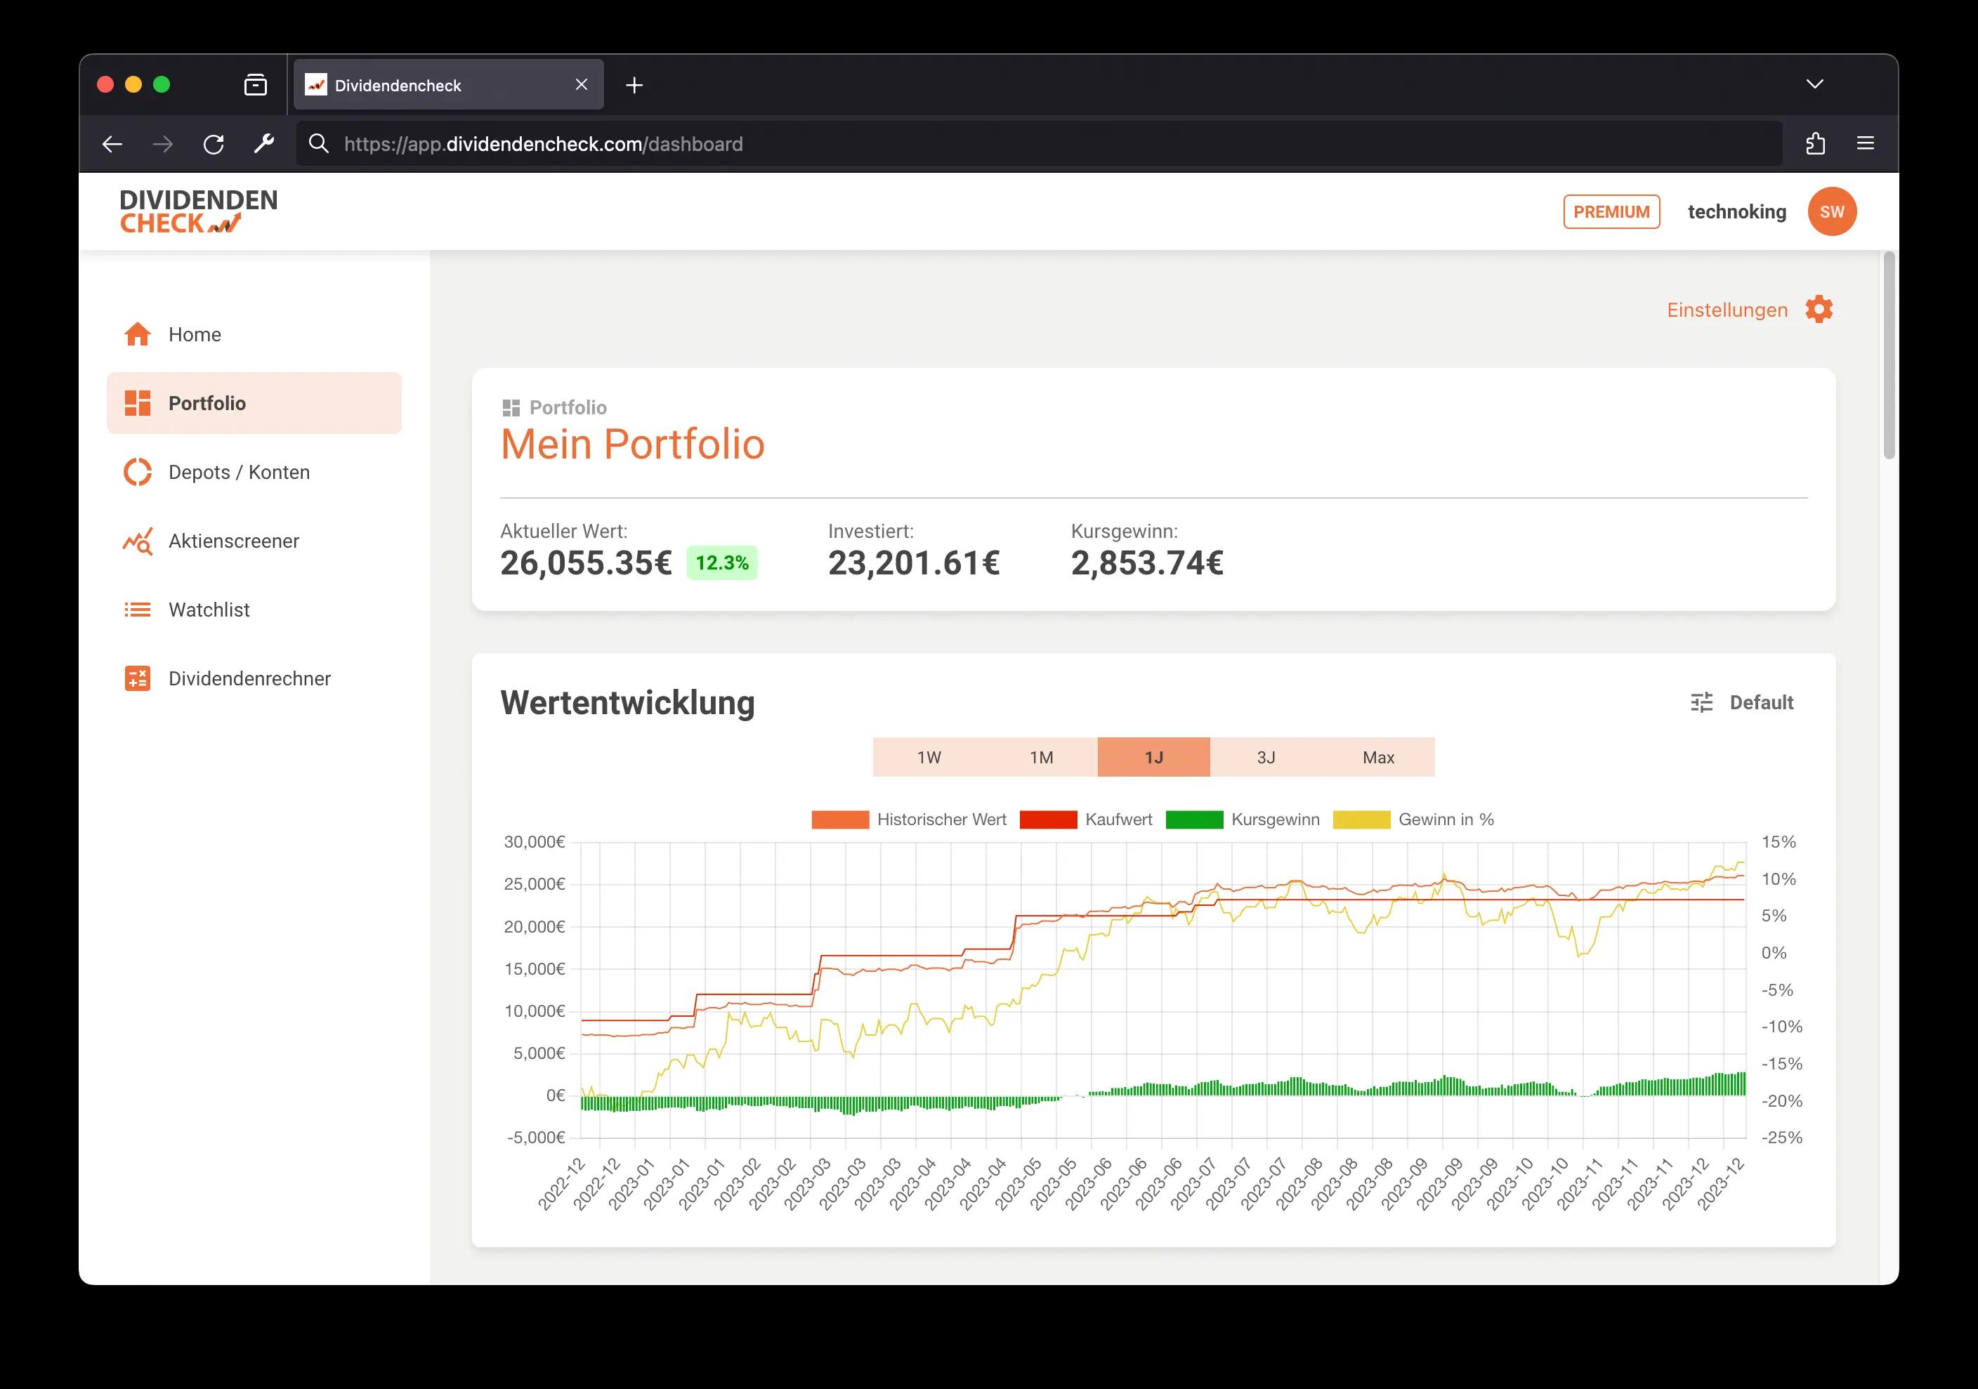Open the Watchlist page
Image resolution: width=1978 pixels, height=1389 pixels.
254,610
